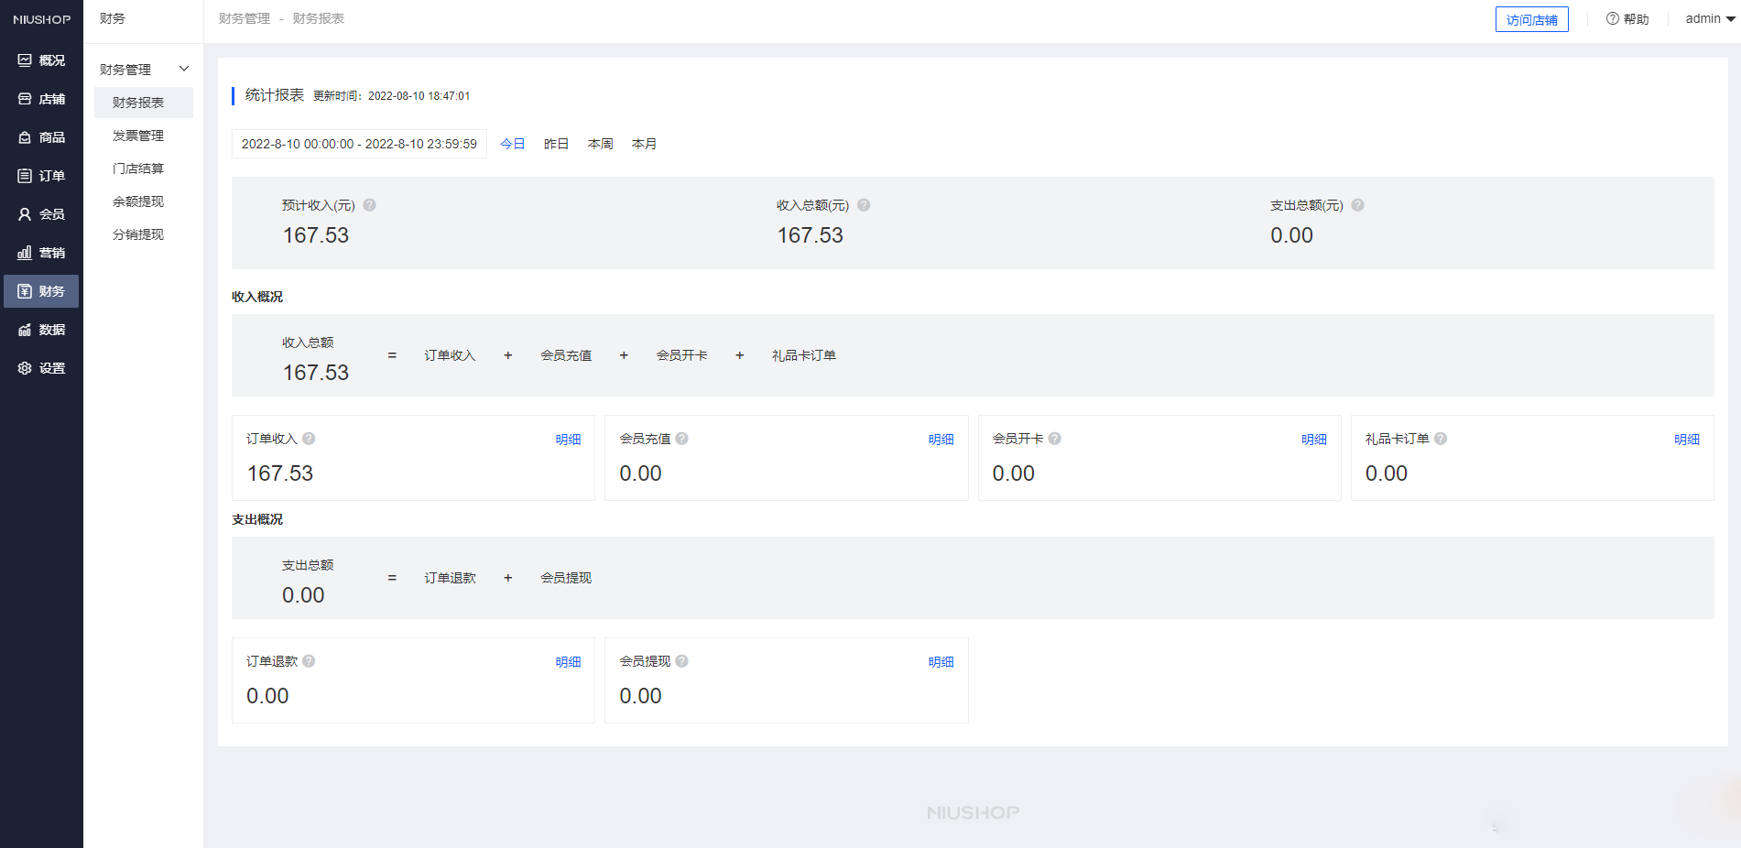Open the 概况 overview sidebar icon
Viewport: 1741px width, 848px height.
pos(25,60)
